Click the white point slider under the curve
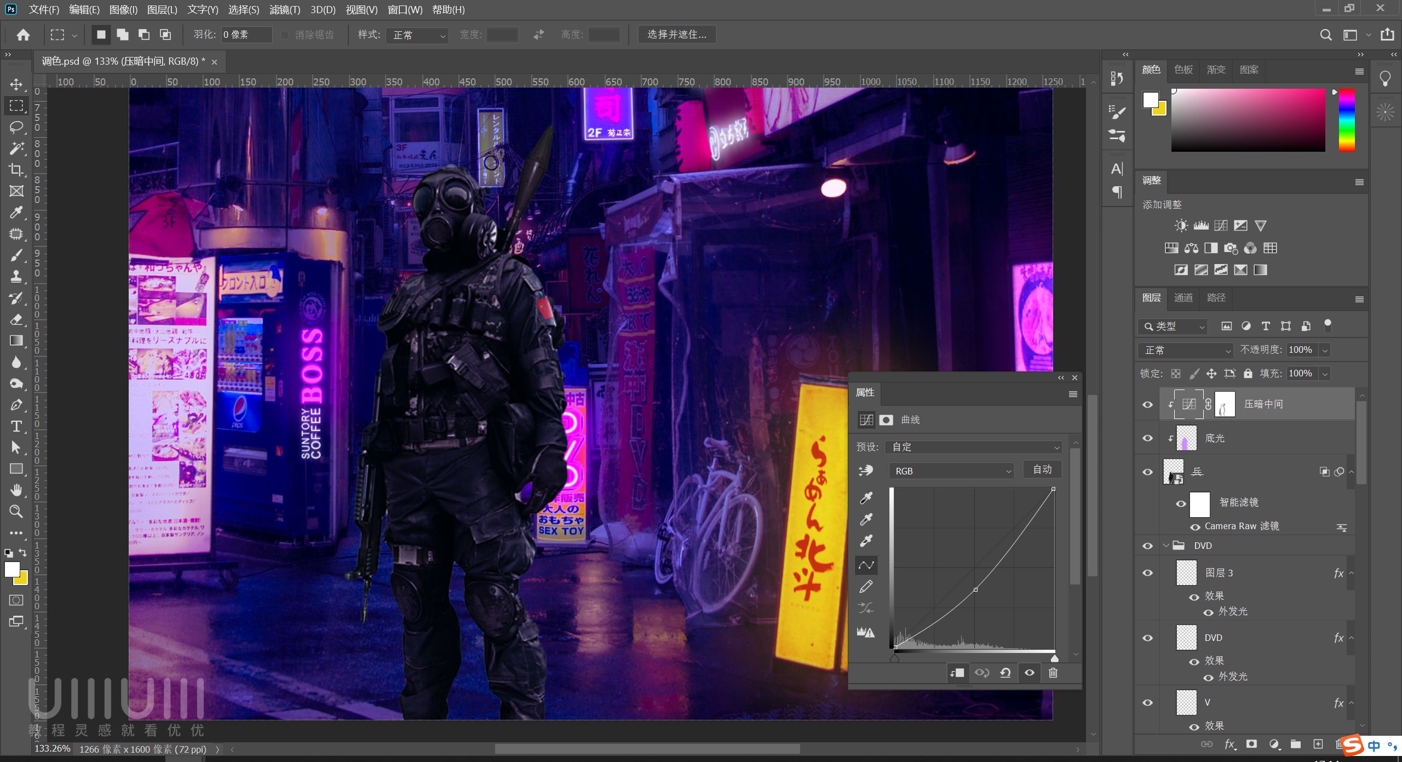The width and height of the screenshot is (1402, 762). (x=1054, y=658)
